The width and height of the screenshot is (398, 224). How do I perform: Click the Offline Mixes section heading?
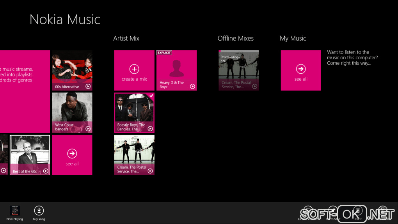pos(236,38)
